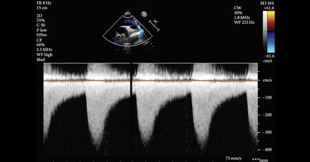
Task: Click the '−61.6' scale limit value
Action: [269, 56]
